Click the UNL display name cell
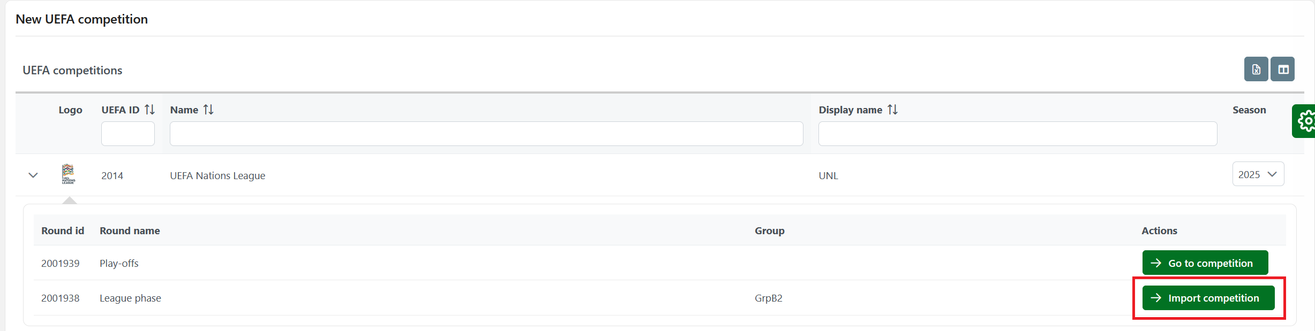Viewport: 1315px width, 331px height. coord(828,175)
